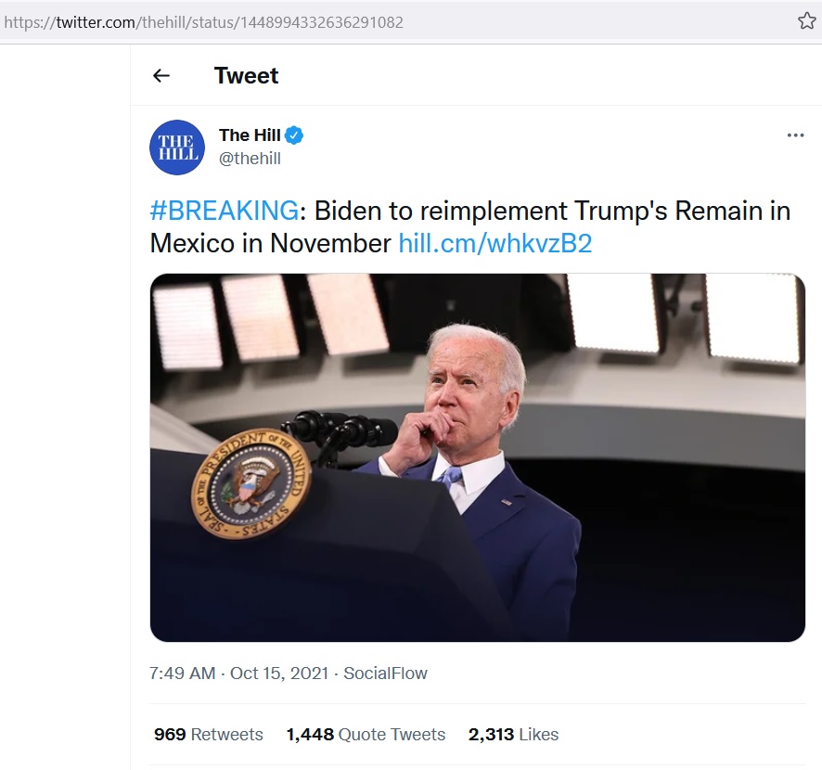
Task: Click The Hill display name
Action: (250, 135)
